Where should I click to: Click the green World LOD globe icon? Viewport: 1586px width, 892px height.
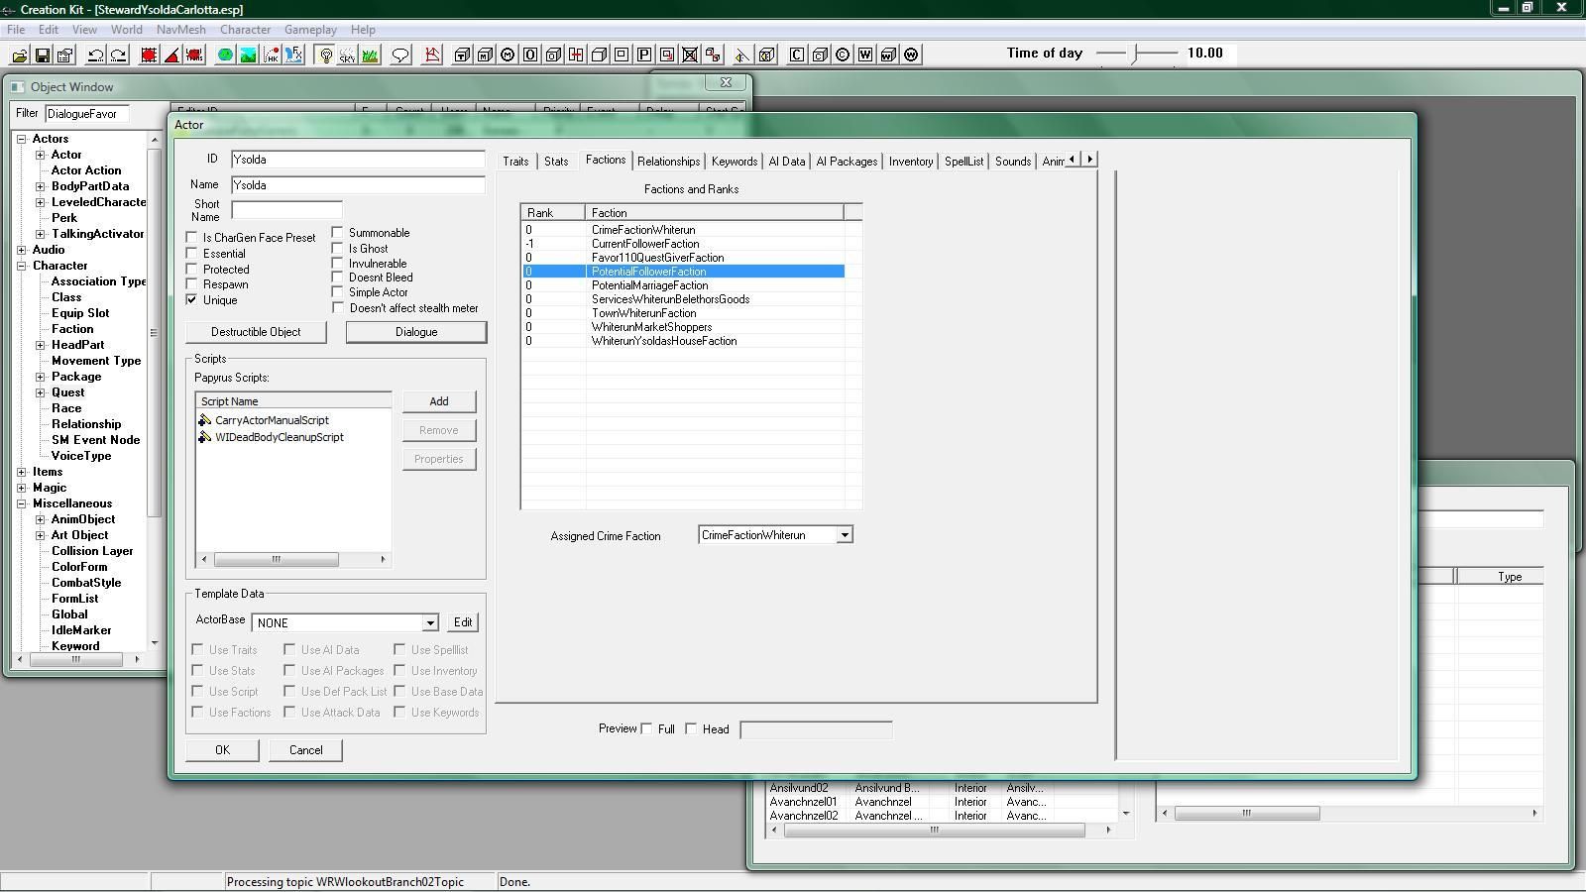click(225, 55)
